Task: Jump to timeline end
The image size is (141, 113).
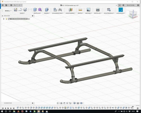Action: click(x=14, y=108)
